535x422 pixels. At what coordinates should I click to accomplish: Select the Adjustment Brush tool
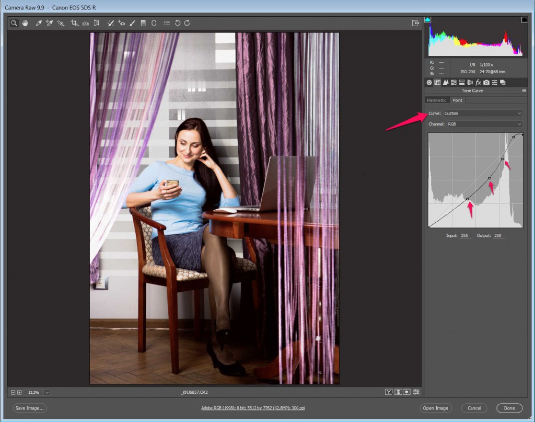pyautogui.click(x=132, y=23)
